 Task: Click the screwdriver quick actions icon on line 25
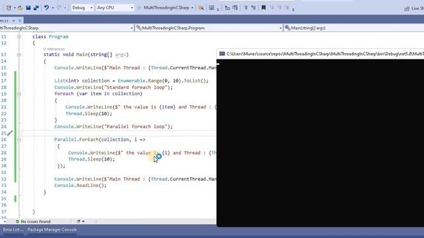10,133
